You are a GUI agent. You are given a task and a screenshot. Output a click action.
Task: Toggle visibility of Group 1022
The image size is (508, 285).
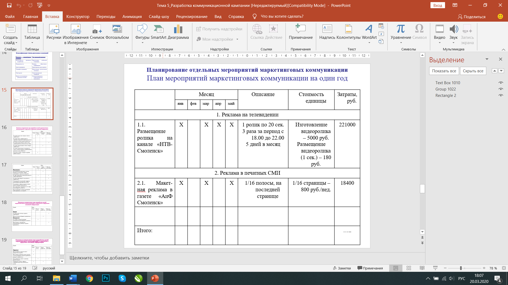coord(501,89)
